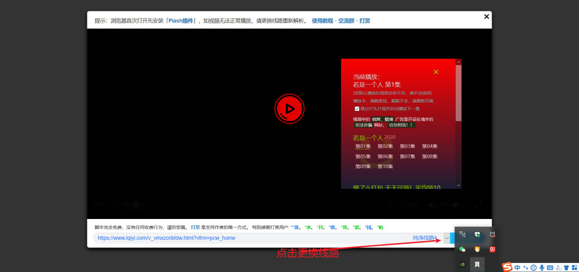Select episode 第06集
Image resolution: width=579 pixels, height=272 pixels.
point(385,156)
